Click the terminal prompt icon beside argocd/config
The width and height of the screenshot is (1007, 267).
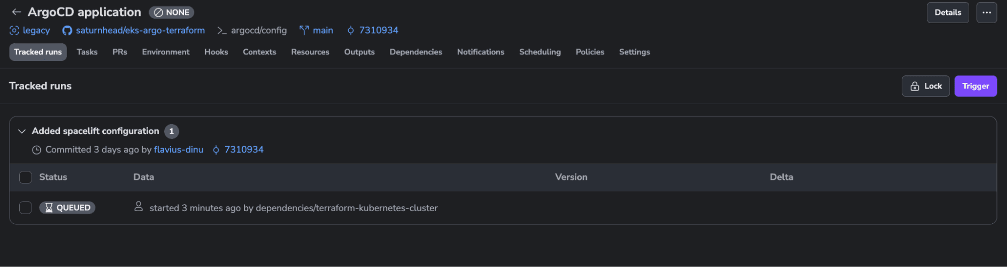(x=222, y=31)
